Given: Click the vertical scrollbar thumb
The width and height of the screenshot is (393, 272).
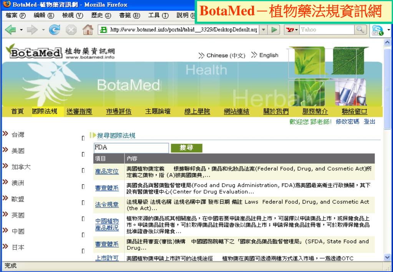Looking at the screenshot, I should click(x=387, y=89).
